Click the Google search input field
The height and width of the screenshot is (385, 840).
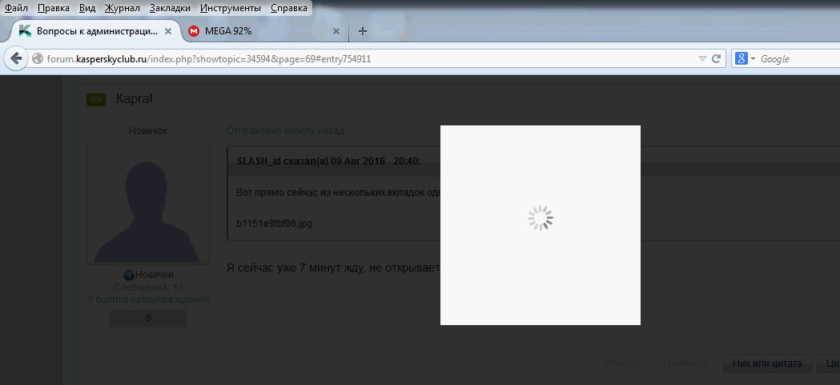[800, 59]
